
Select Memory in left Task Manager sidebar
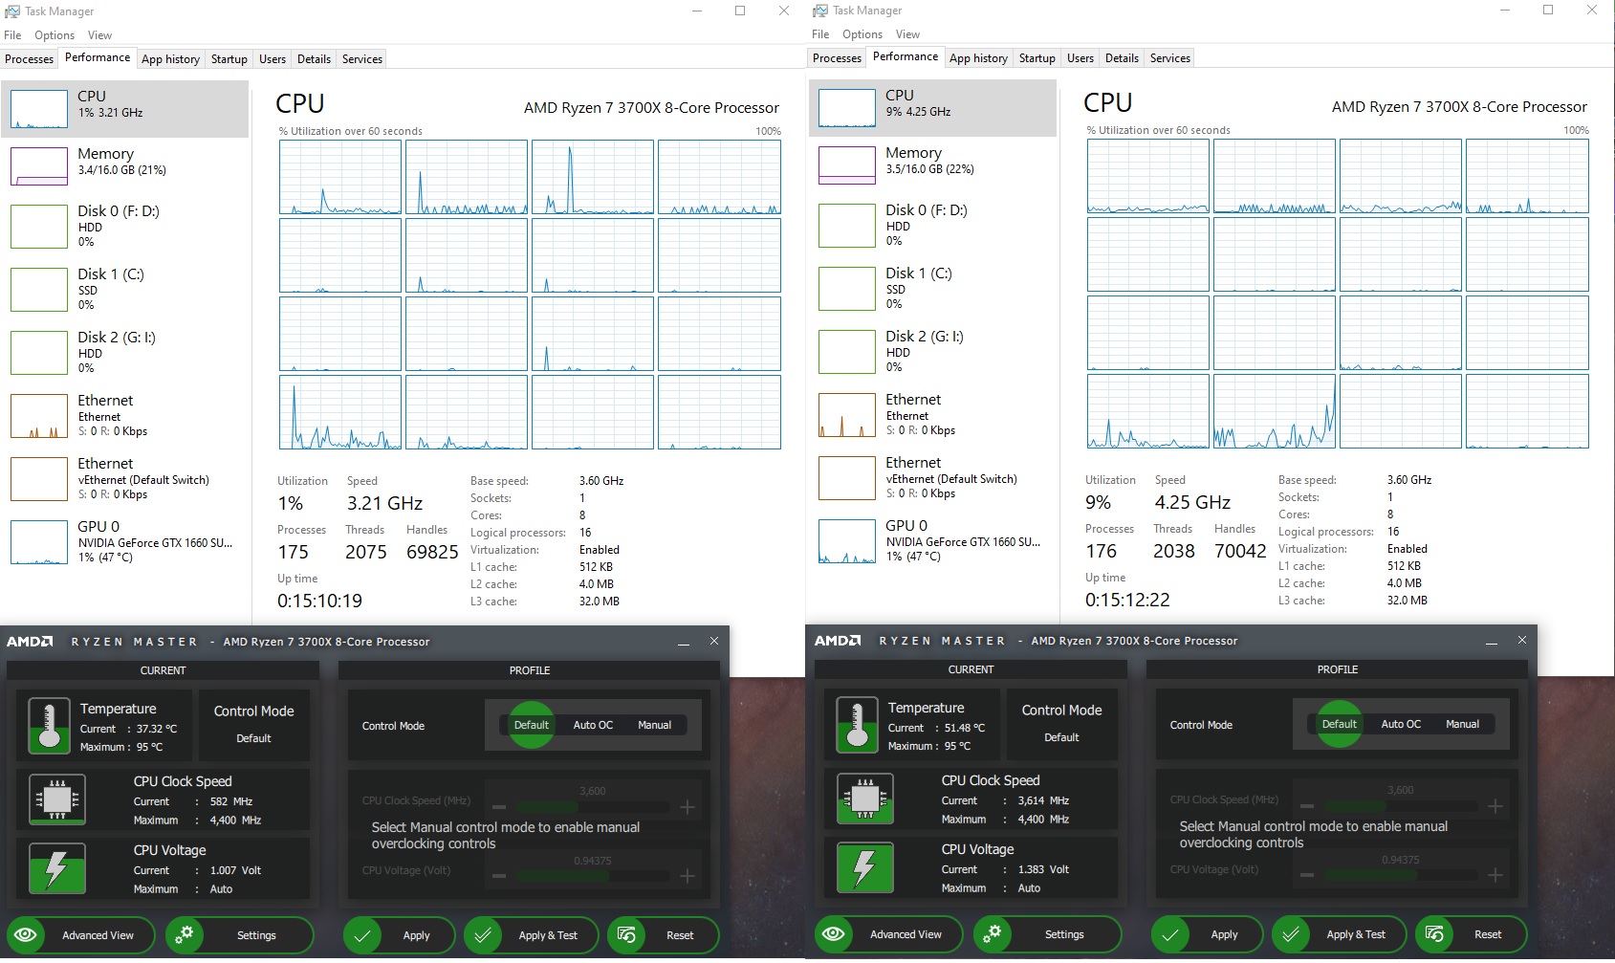(x=125, y=165)
